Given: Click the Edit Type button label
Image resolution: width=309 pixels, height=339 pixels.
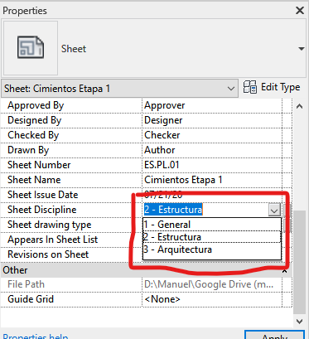Looking at the screenshot, I should click(x=281, y=87).
